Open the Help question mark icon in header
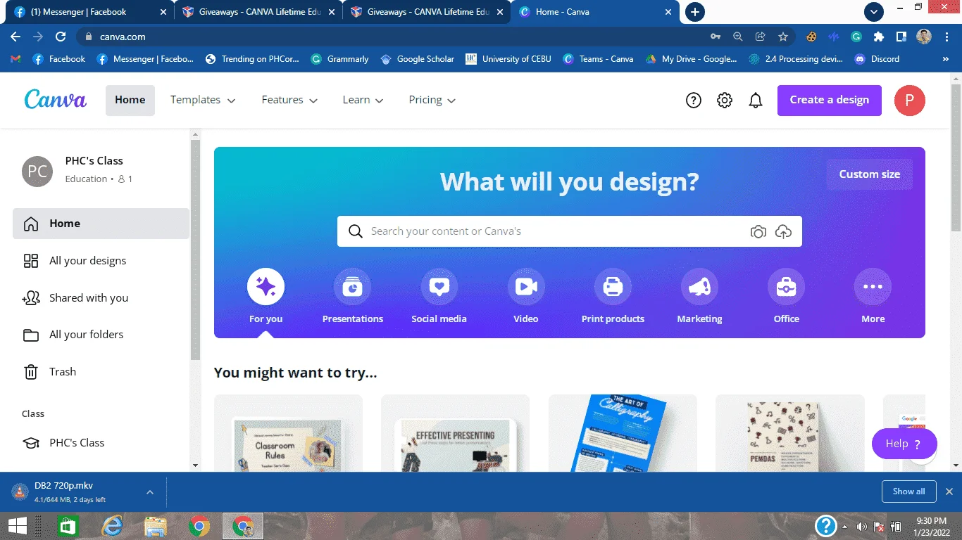The height and width of the screenshot is (540, 962). click(694, 101)
